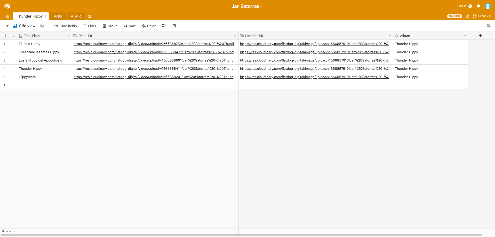495x237 pixels.
Task: Switch to the AHO table tab
Action: point(58,16)
